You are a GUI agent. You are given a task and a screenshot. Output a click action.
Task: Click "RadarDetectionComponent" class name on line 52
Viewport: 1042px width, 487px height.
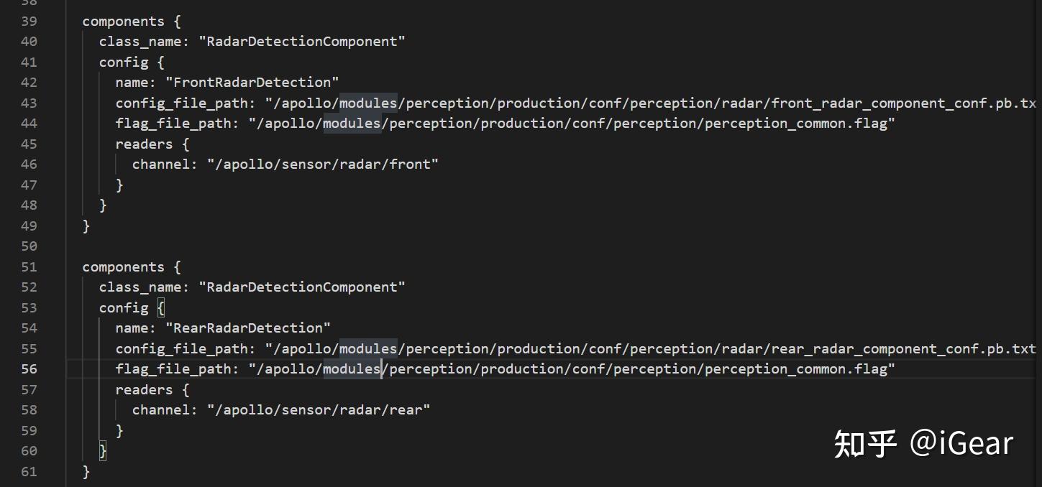tap(306, 287)
